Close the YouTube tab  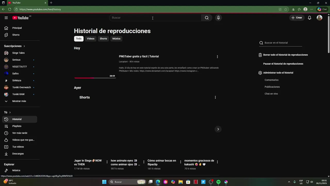[45, 3]
